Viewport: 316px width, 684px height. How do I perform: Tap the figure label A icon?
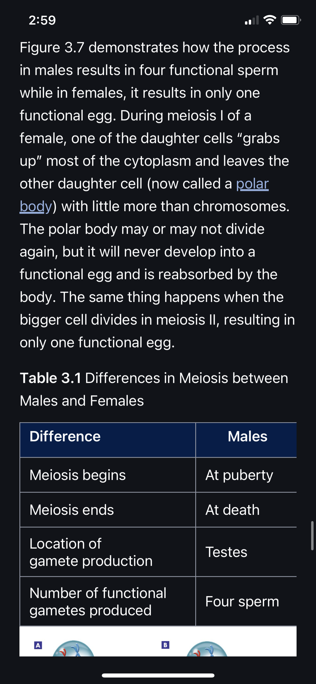(x=38, y=645)
